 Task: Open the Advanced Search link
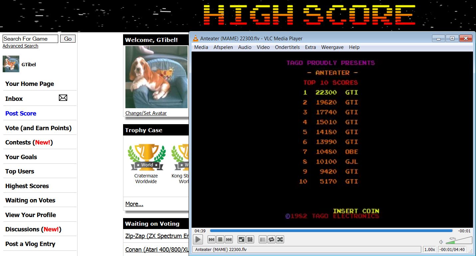point(20,46)
